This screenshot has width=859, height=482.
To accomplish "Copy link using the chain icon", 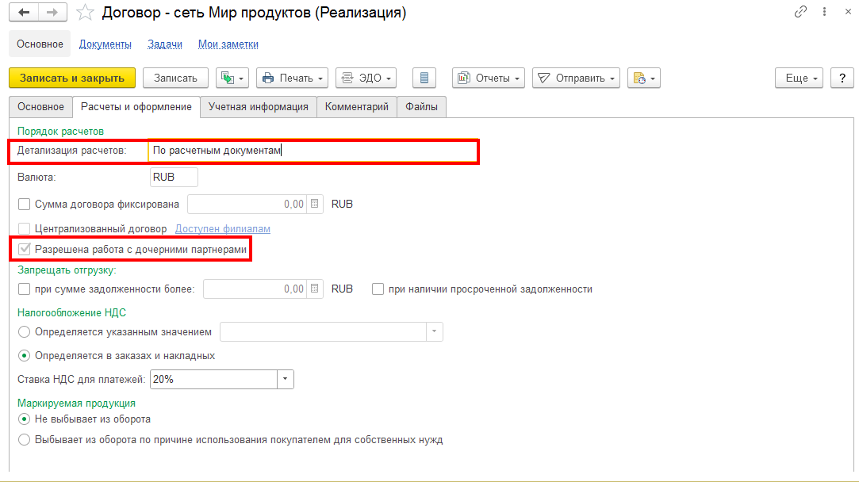I will tap(800, 13).
